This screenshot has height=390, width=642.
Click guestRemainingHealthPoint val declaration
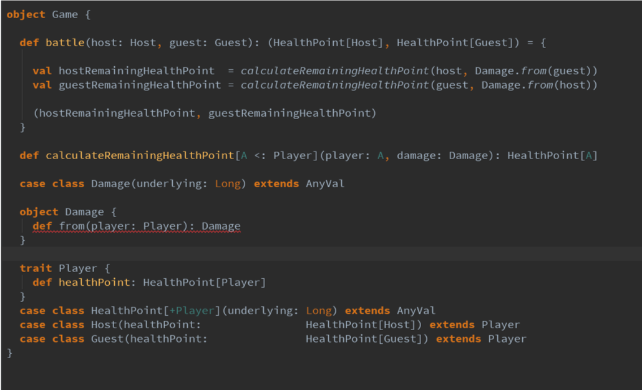coord(140,85)
